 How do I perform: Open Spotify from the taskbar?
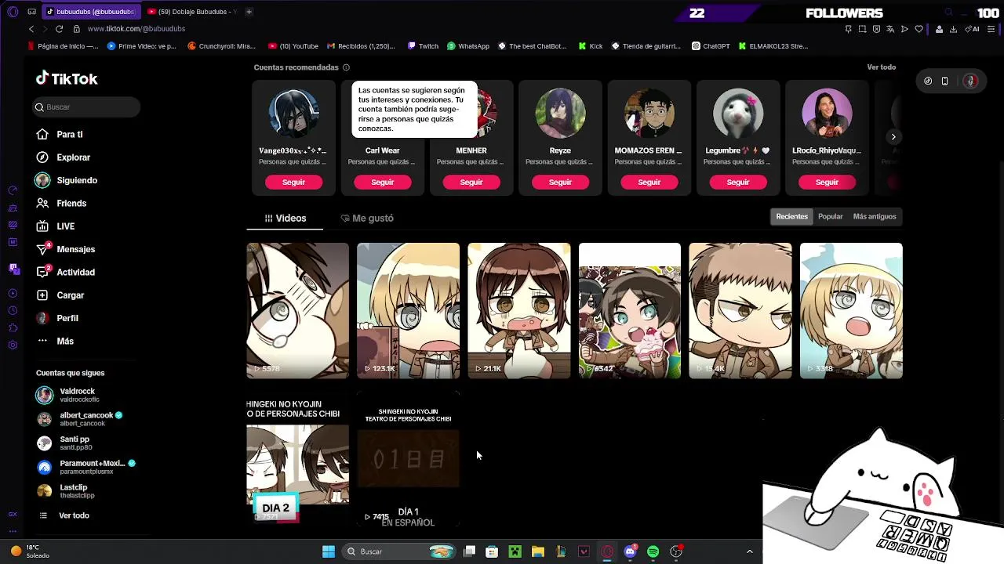click(x=653, y=551)
